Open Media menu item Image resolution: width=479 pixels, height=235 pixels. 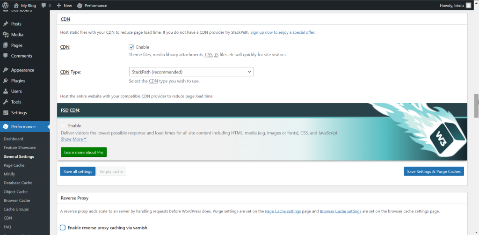pyautogui.click(x=17, y=35)
